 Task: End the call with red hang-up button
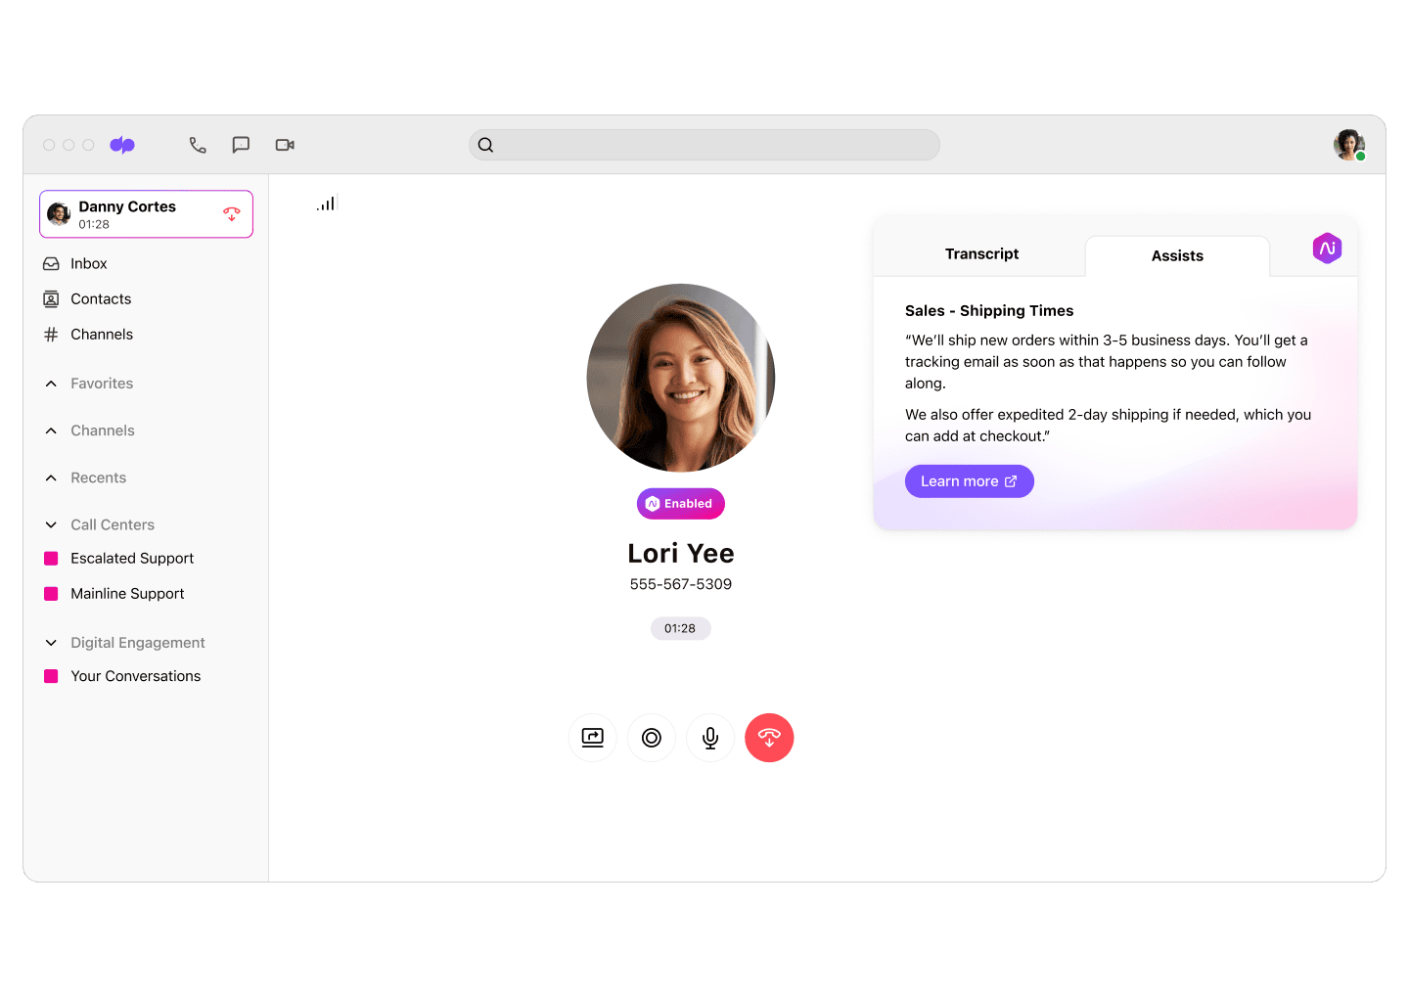pos(769,738)
